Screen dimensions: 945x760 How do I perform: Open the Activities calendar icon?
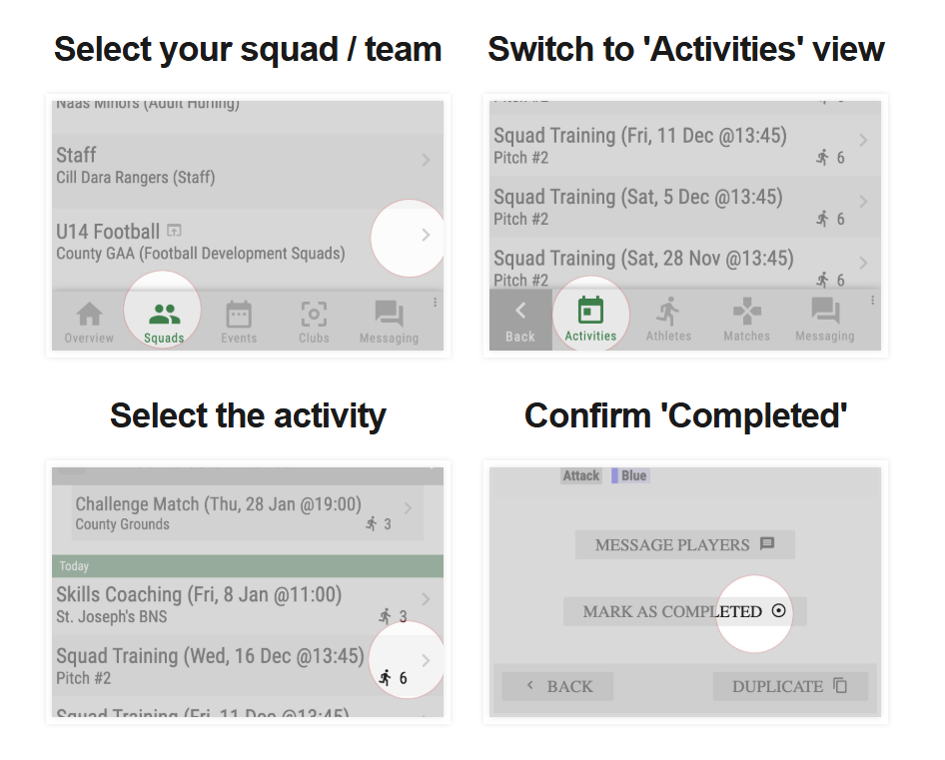pos(590,312)
